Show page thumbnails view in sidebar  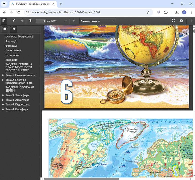(5, 29)
